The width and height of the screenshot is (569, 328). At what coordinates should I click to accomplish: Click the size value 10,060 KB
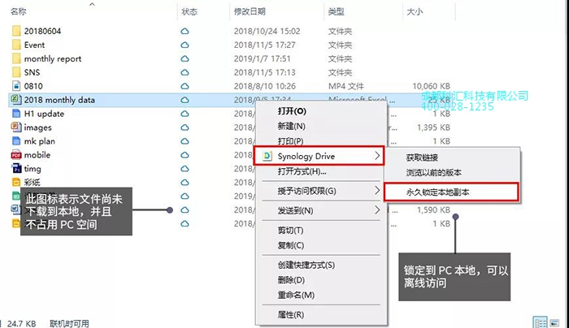point(431,86)
